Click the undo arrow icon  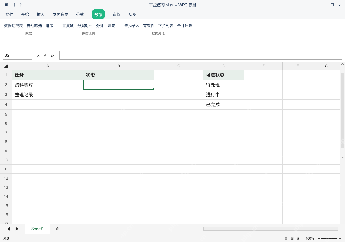pyautogui.click(x=14, y=5)
